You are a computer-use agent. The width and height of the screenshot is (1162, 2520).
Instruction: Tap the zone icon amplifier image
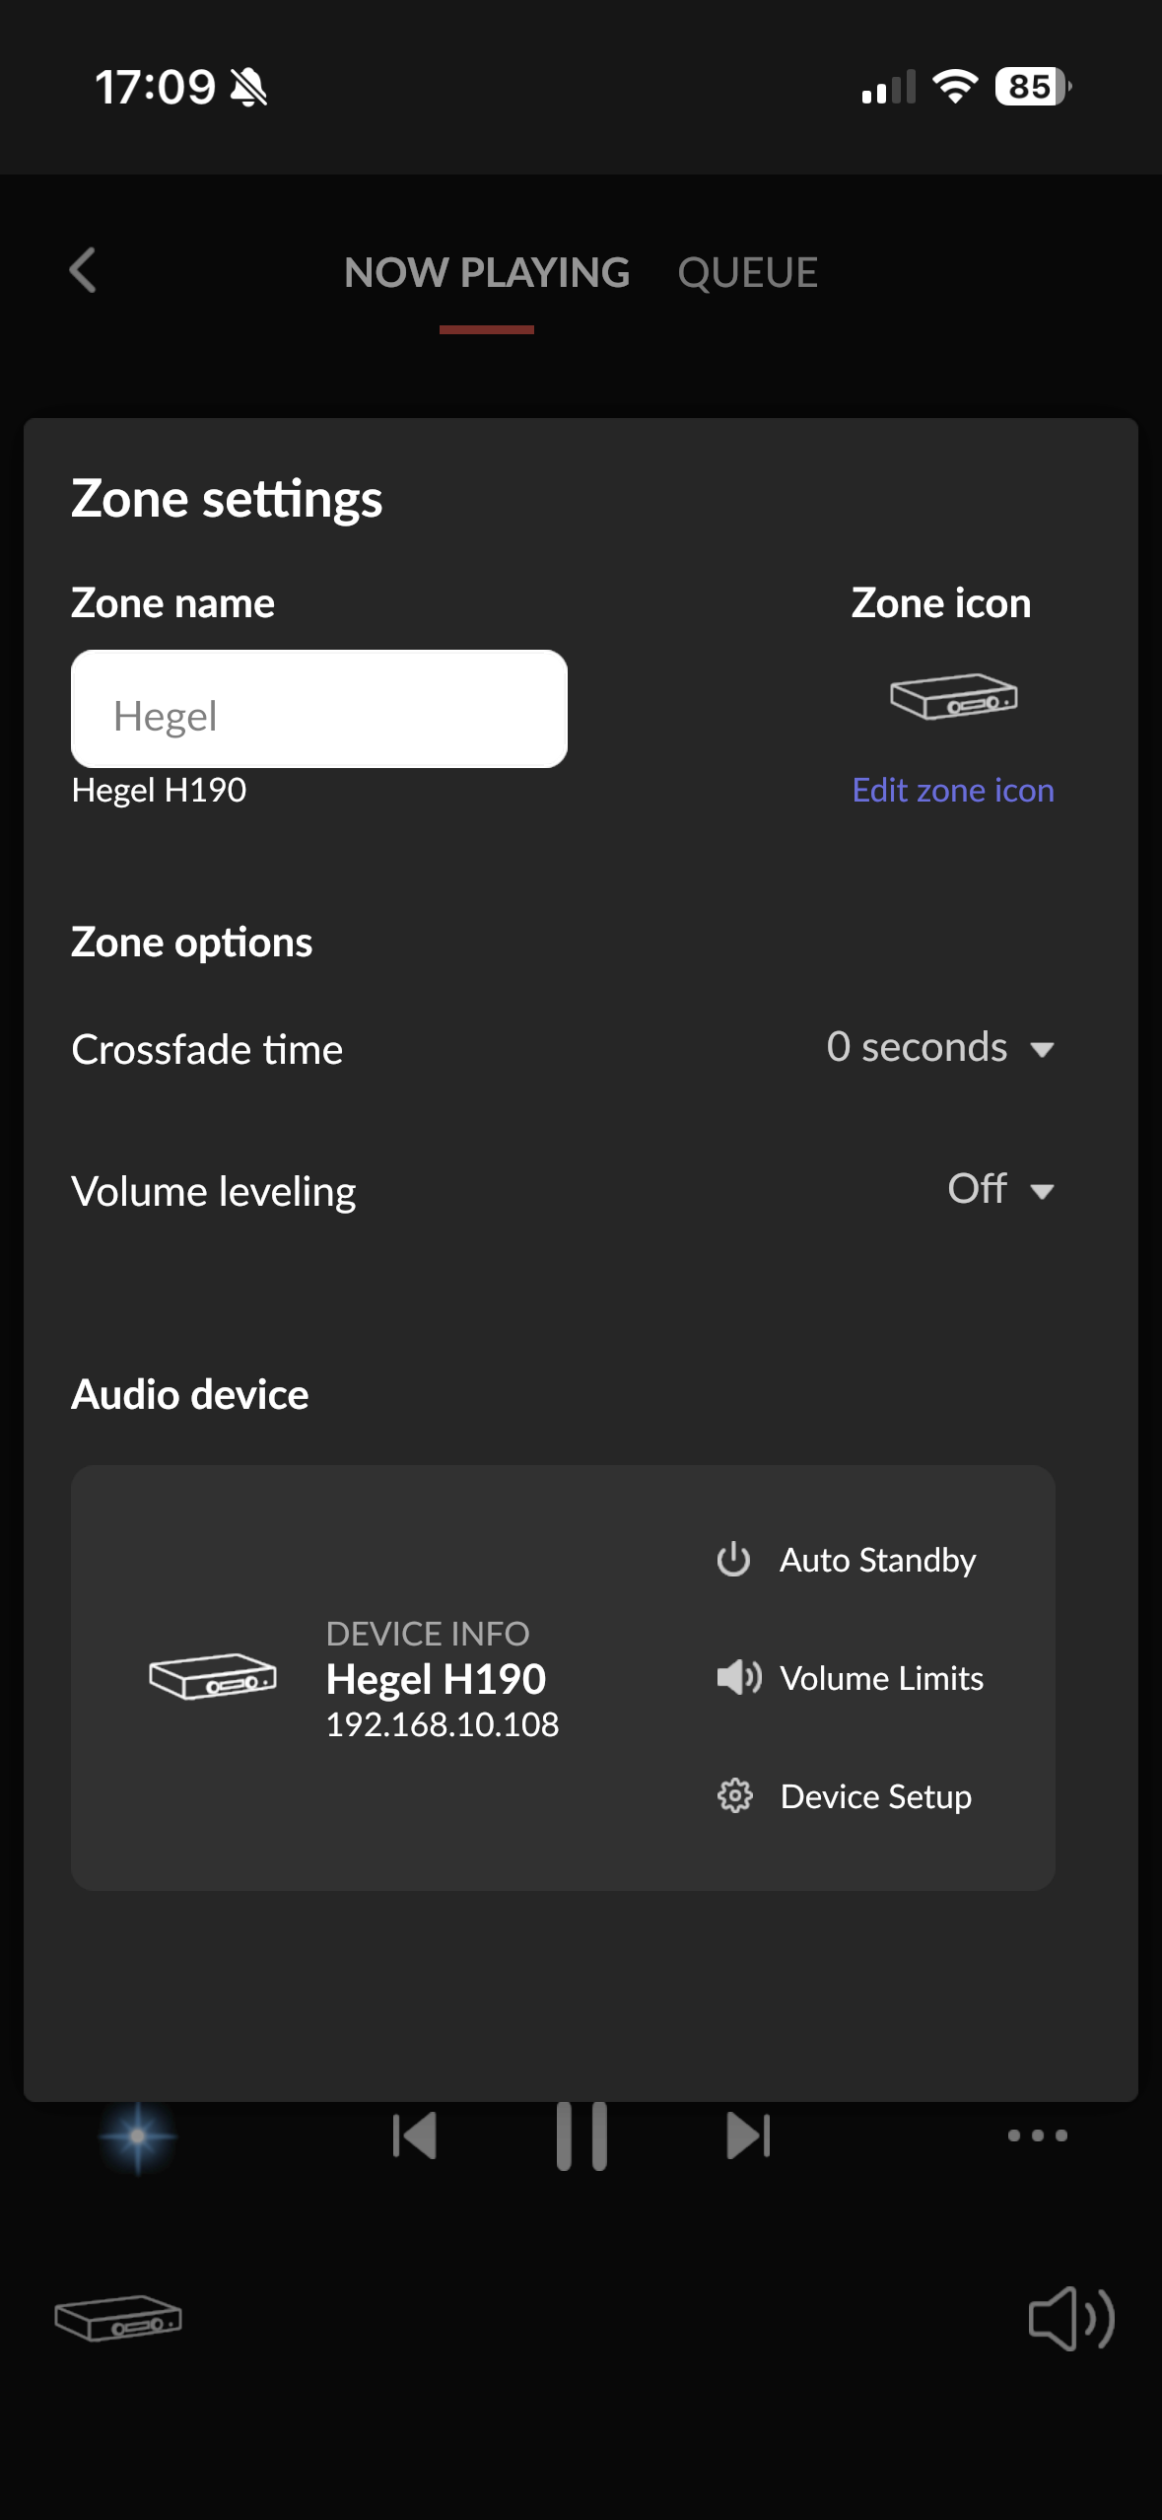[953, 696]
